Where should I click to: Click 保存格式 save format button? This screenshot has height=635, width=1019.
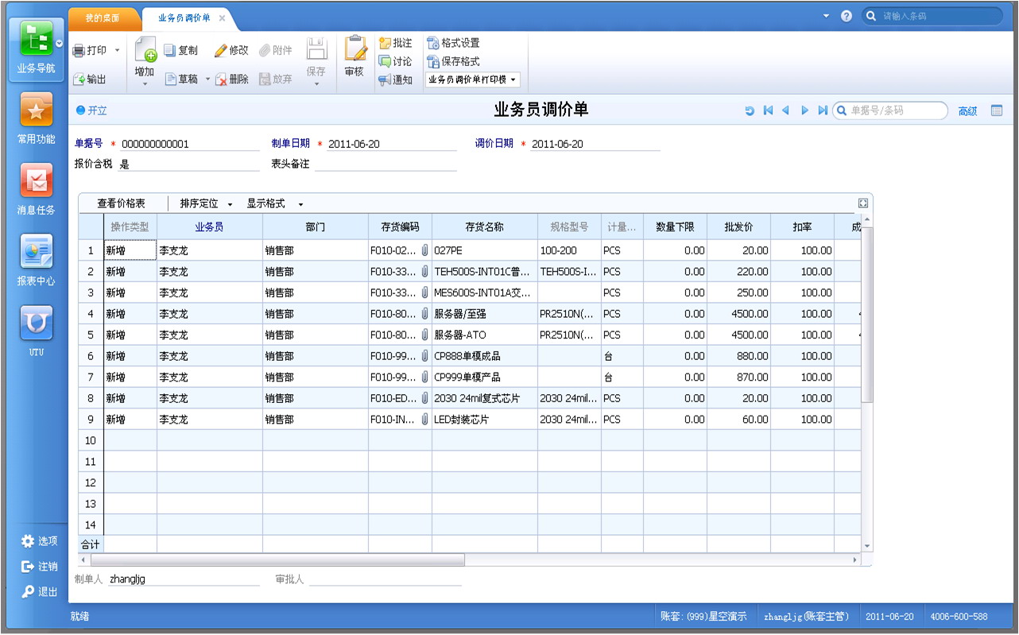[x=453, y=61]
